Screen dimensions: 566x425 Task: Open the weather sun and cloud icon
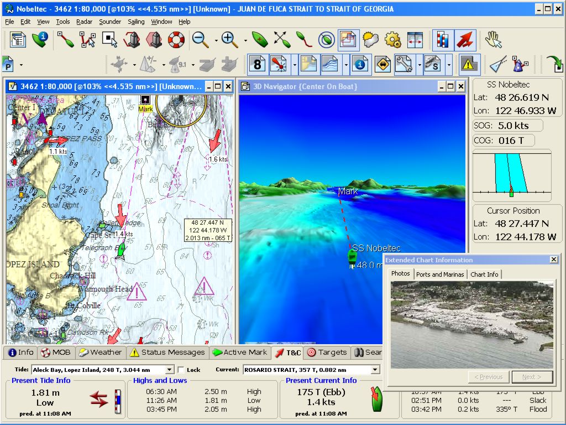tap(371, 40)
